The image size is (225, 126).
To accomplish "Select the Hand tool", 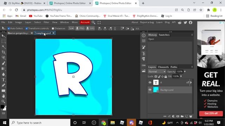I will [4, 96].
